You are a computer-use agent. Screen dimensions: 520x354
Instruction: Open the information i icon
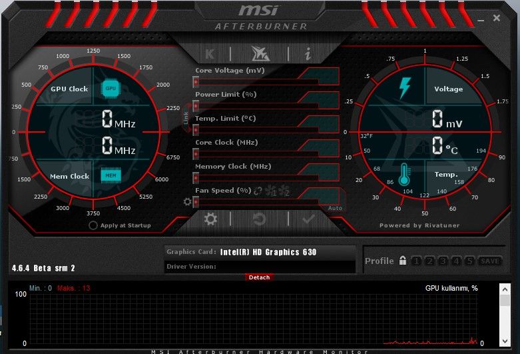[308, 53]
